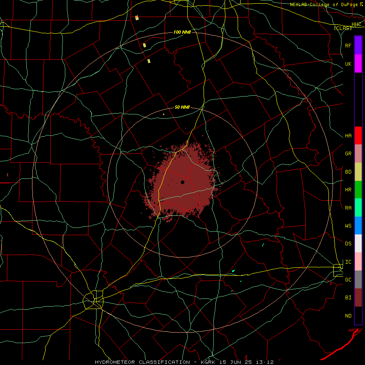Click the 'RF' legend label

348,45
